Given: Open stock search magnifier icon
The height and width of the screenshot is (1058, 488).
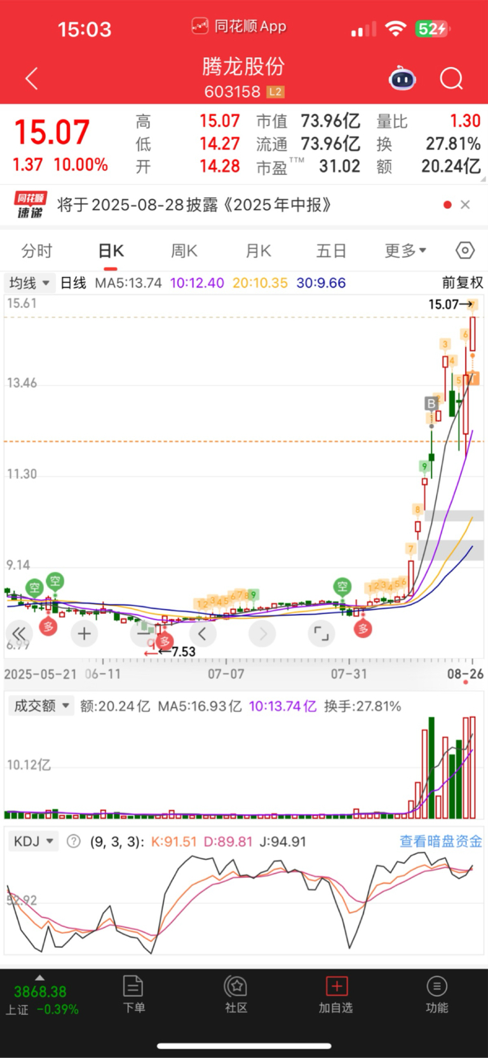Looking at the screenshot, I should pos(452,79).
